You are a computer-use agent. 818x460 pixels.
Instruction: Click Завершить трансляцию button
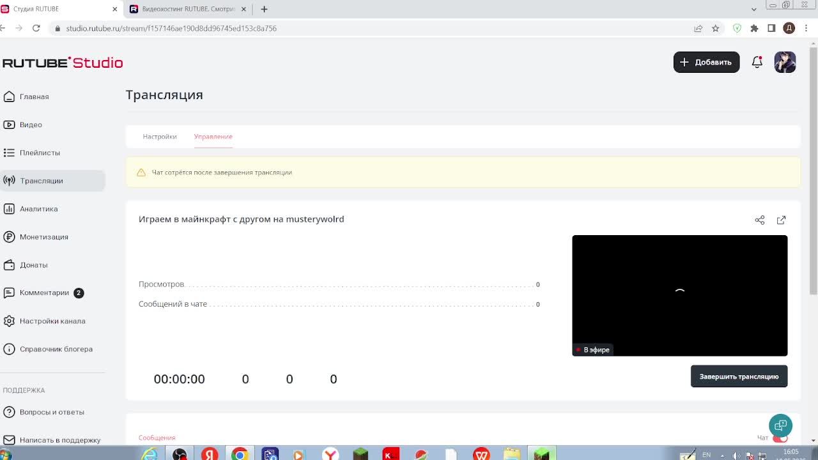click(739, 376)
